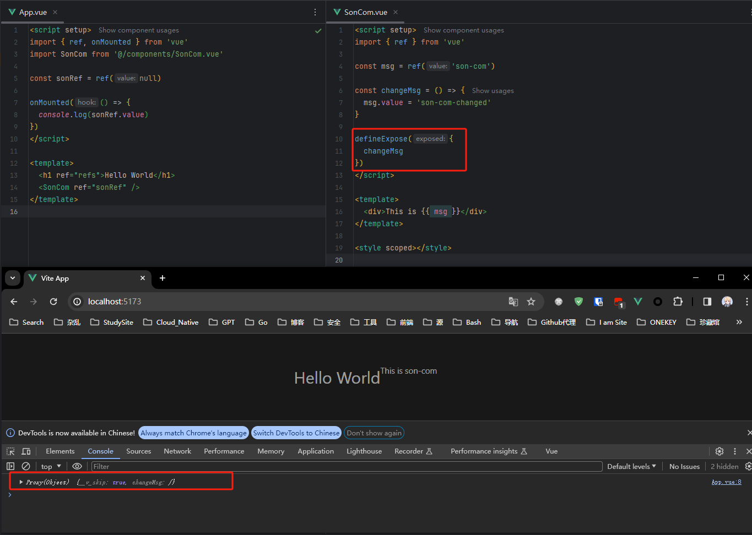752x535 pixels.
Task: Click Show component usages in App.vue
Action: point(139,30)
